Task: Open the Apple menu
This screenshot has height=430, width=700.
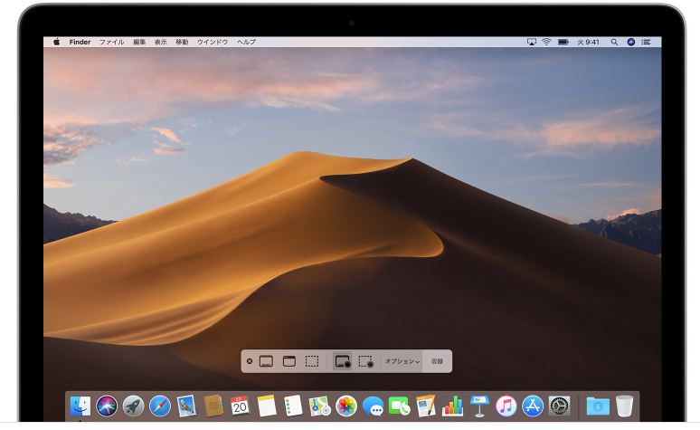Action: [x=57, y=42]
